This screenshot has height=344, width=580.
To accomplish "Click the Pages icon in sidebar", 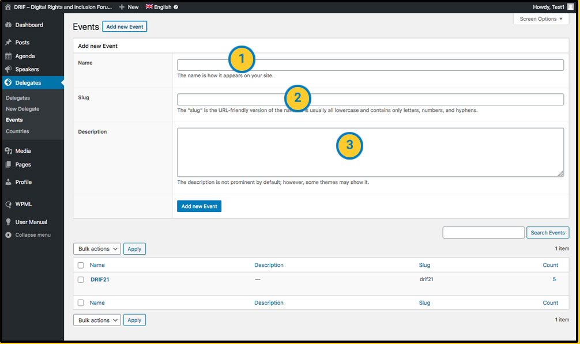I will click(x=8, y=165).
